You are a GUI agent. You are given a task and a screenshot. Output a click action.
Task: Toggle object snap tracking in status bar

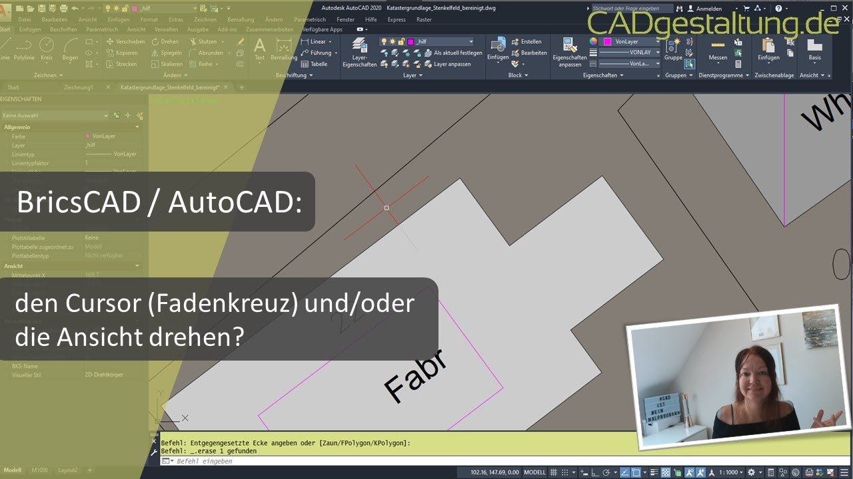tap(624, 472)
